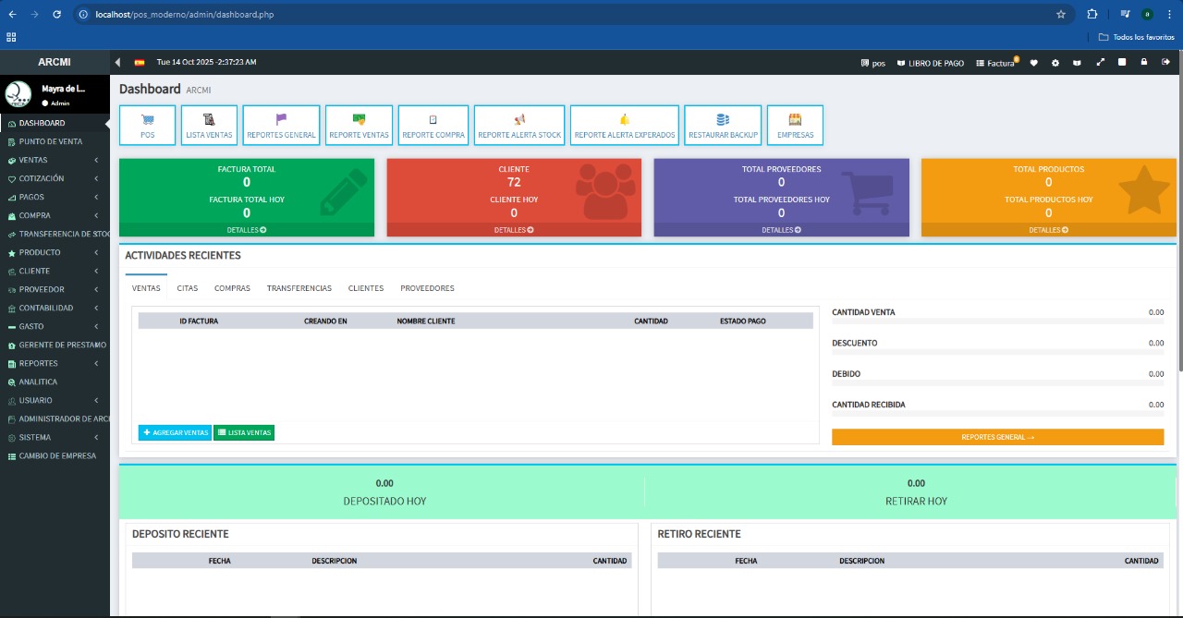Click the lock screen padlock icon
Screen dimensions: 1183x618
(1144, 63)
